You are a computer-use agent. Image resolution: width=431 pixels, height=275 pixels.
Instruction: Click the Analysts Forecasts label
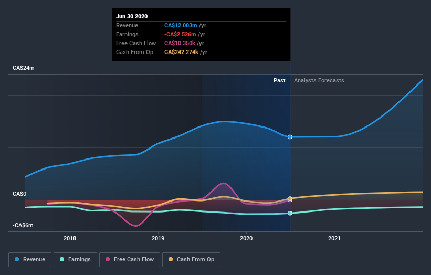click(x=319, y=80)
